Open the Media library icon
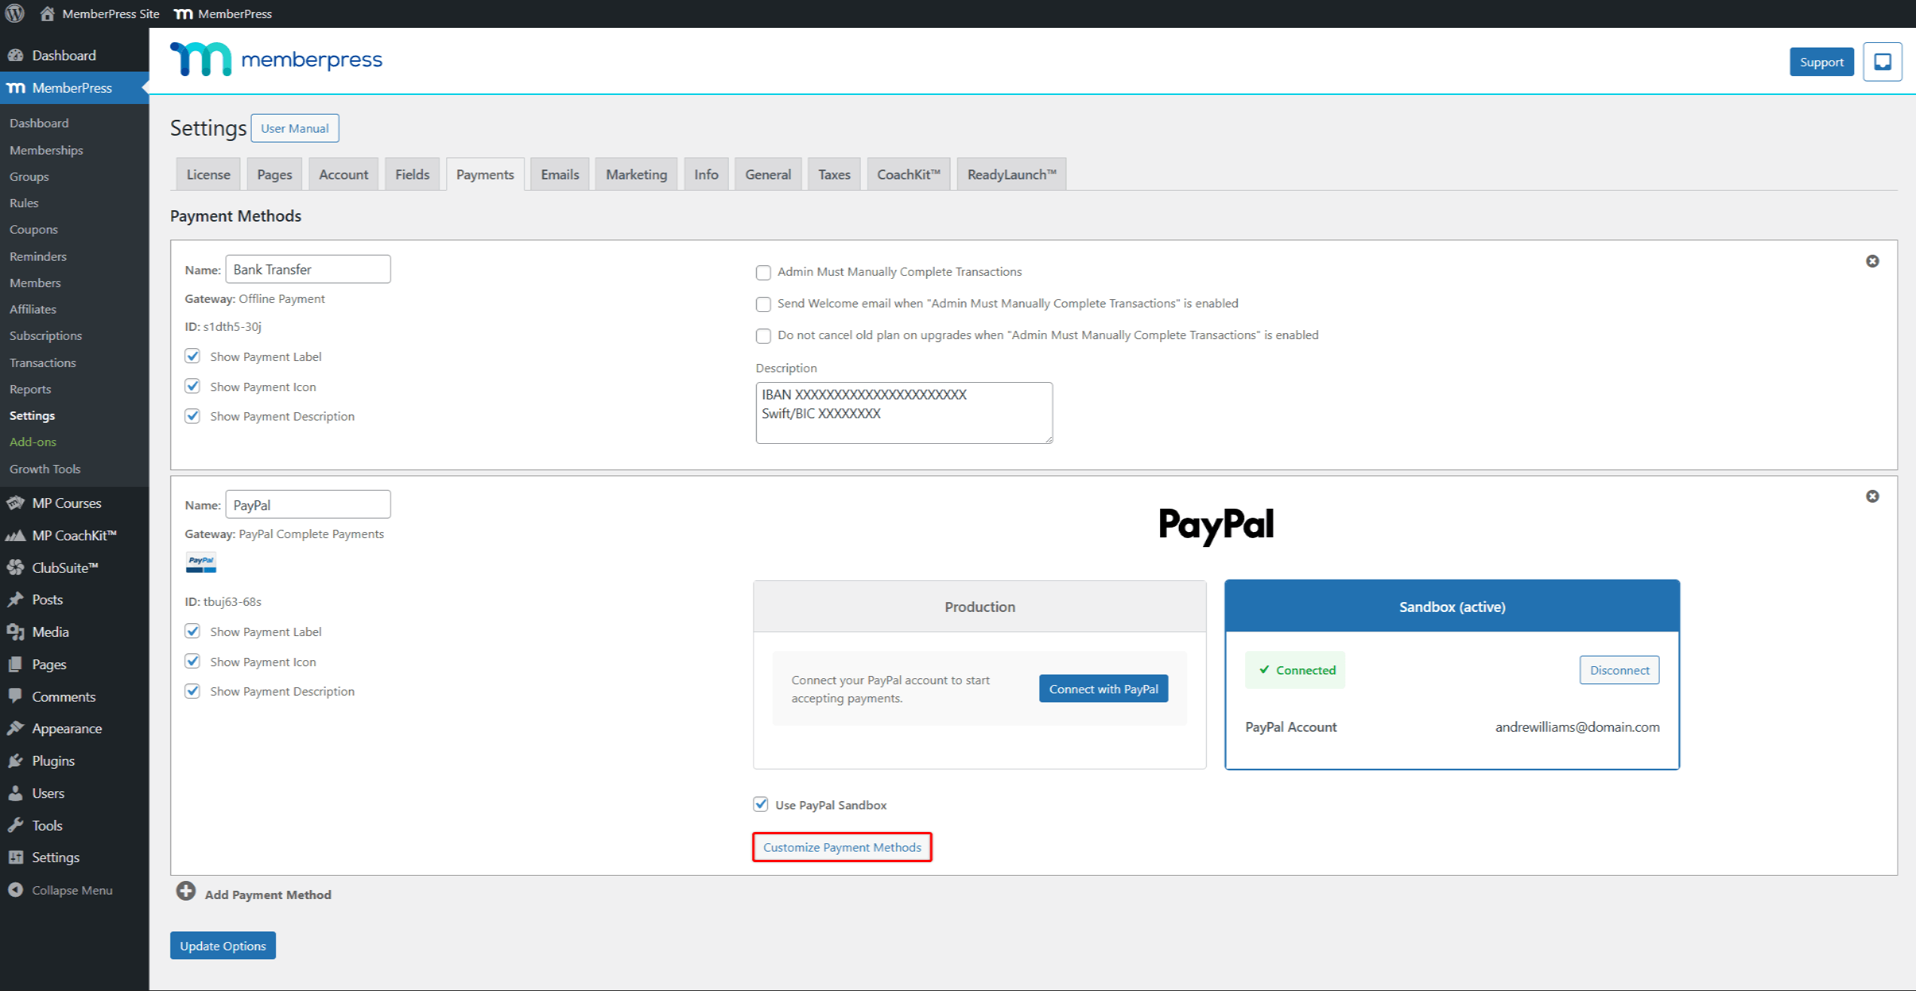 click(x=17, y=632)
